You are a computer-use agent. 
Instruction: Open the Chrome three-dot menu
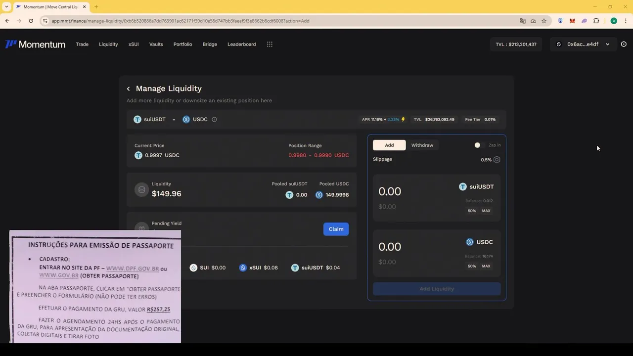click(626, 21)
